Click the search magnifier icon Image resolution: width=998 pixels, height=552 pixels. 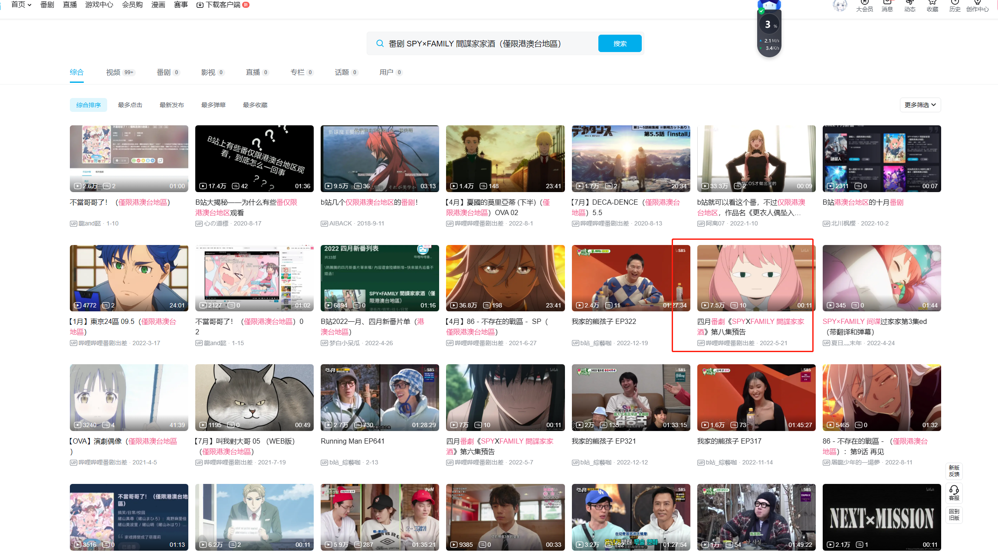click(x=380, y=43)
